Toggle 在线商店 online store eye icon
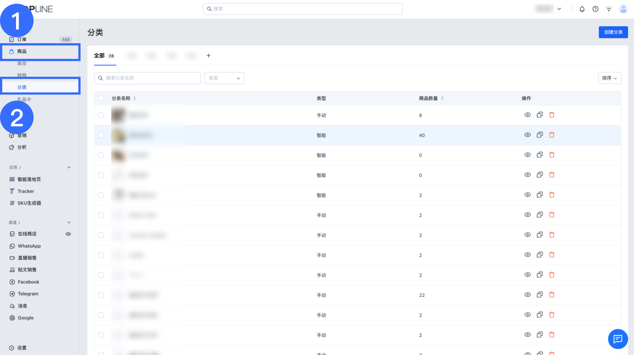634x355 pixels. [x=68, y=234]
